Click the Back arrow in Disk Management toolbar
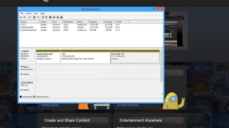229x128 pixels. tap(21, 17)
